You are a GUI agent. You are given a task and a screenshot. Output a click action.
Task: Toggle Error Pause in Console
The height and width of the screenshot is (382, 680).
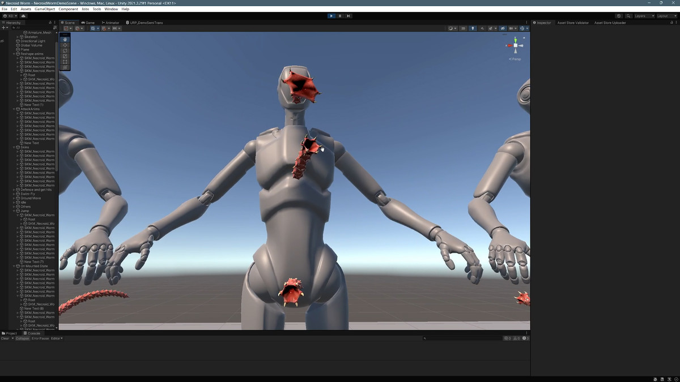(40, 338)
